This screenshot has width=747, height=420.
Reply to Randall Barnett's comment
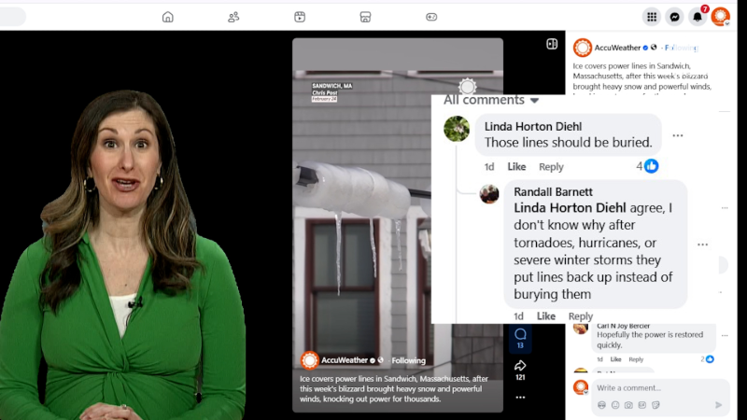[580, 316]
